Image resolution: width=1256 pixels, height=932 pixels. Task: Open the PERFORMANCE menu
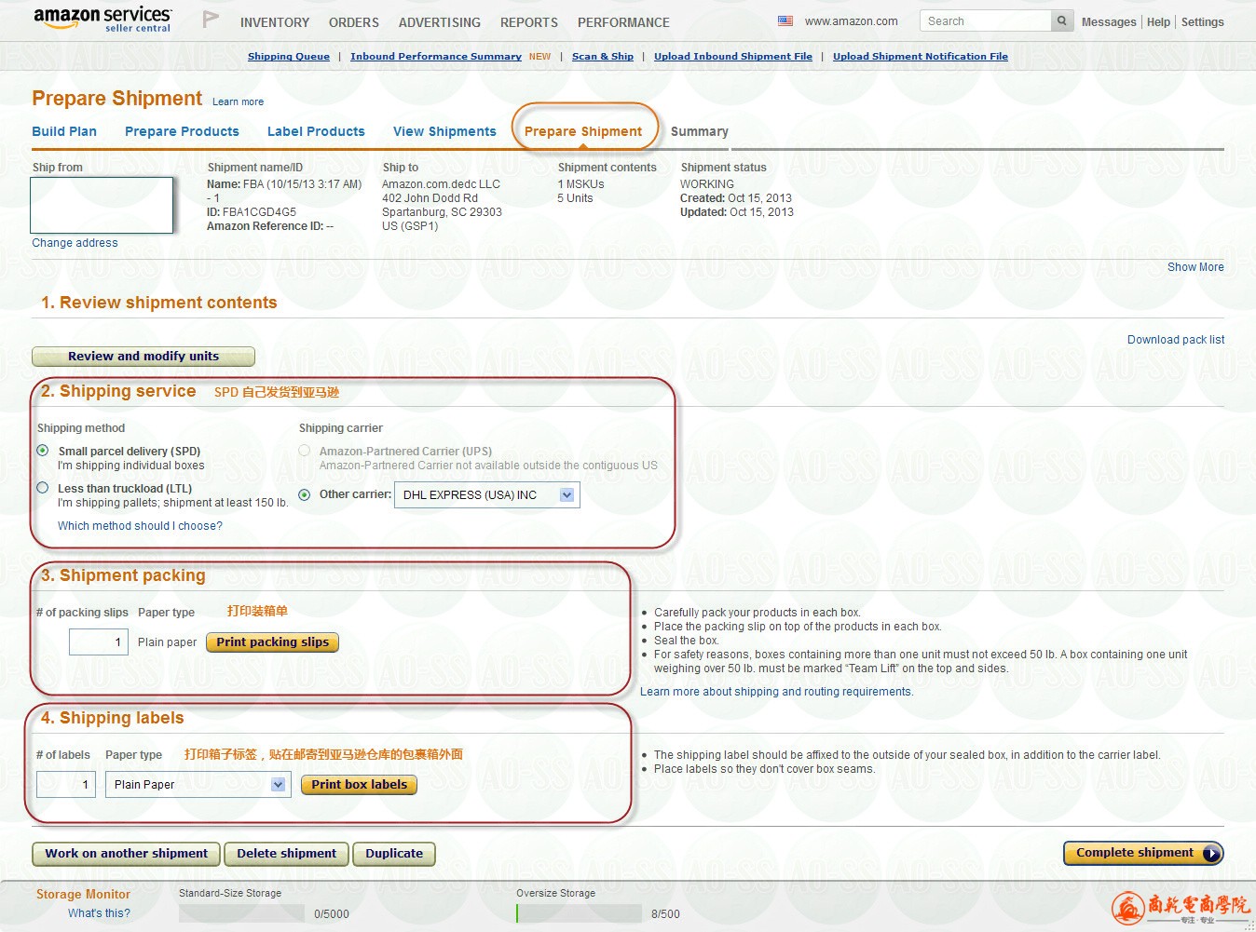[x=623, y=22]
